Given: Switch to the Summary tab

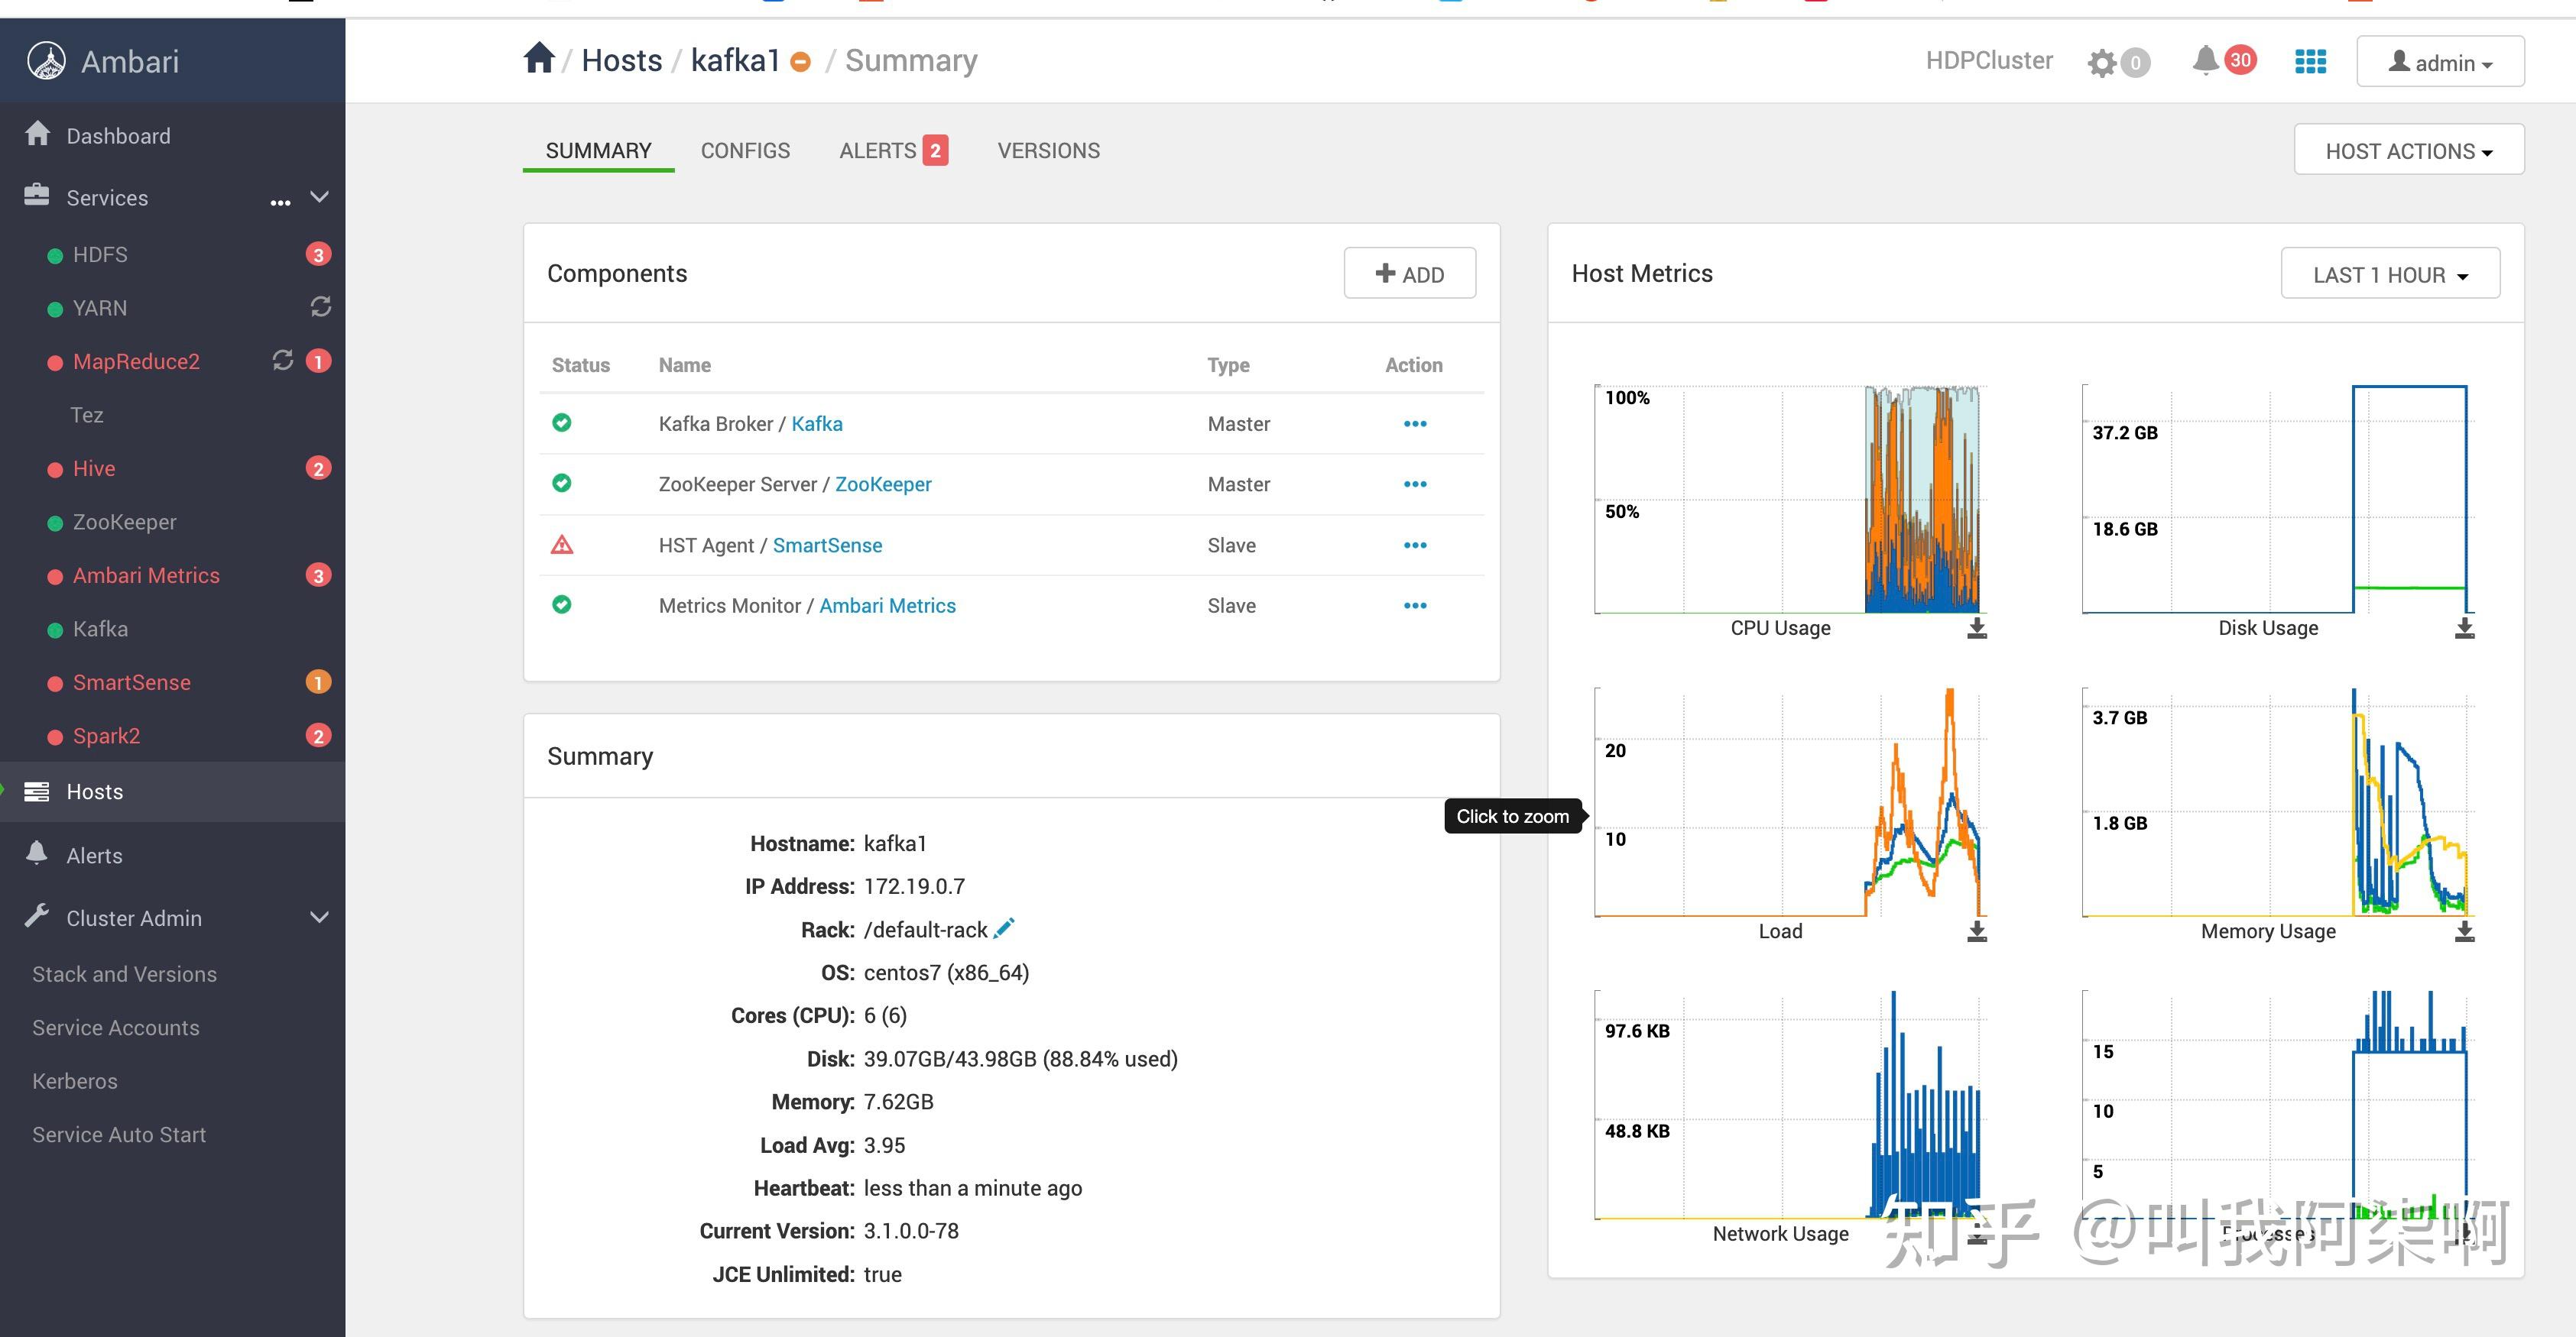Looking at the screenshot, I should (x=598, y=151).
